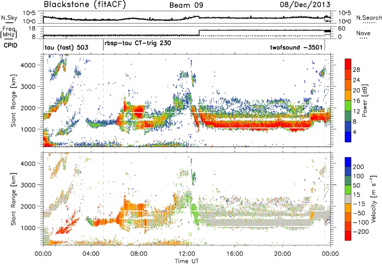This screenshot has width=382, height=264.
Task: Click the '4000' tick on power panel
Action: [x=28, y=65]
